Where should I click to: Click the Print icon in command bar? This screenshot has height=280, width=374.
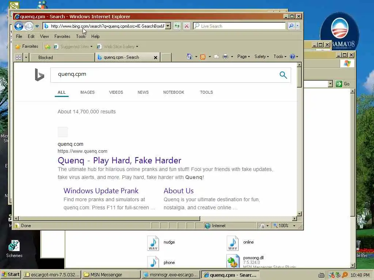point(225,57)
